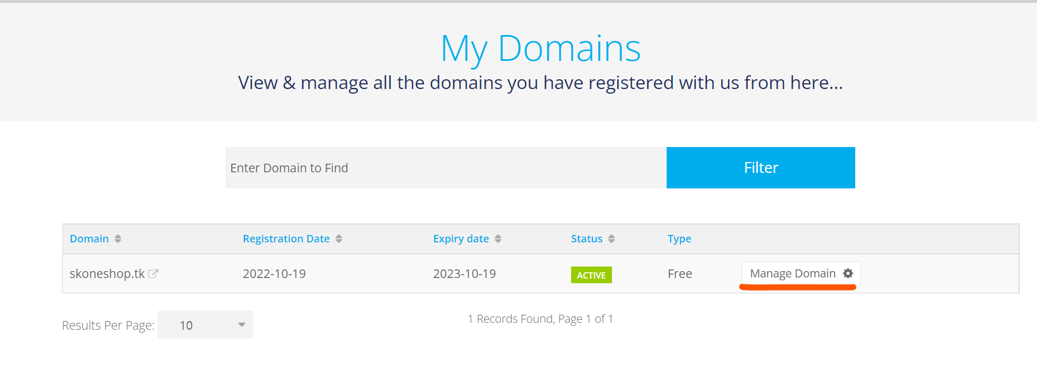Image resolution: width=1037 pixels, height=390 pixels.
Task: Click the Type column header
Action: click(679, 239)
